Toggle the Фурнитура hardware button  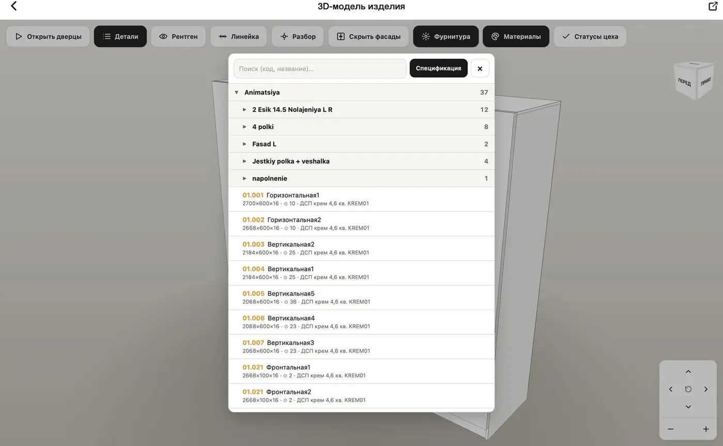click(x=446, y=37)
